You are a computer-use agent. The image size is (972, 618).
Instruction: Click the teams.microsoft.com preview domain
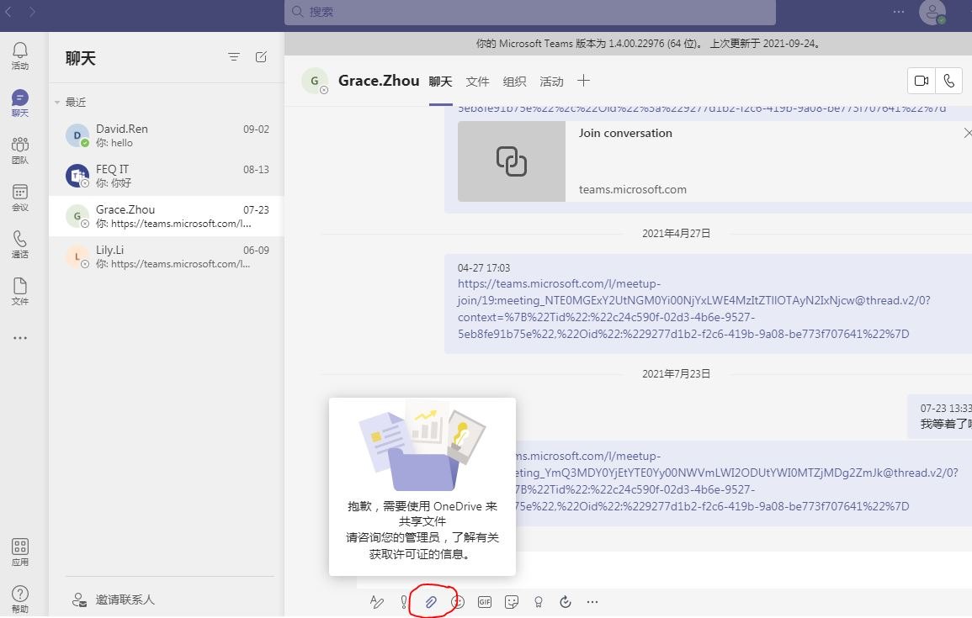[x=632, y=189]
